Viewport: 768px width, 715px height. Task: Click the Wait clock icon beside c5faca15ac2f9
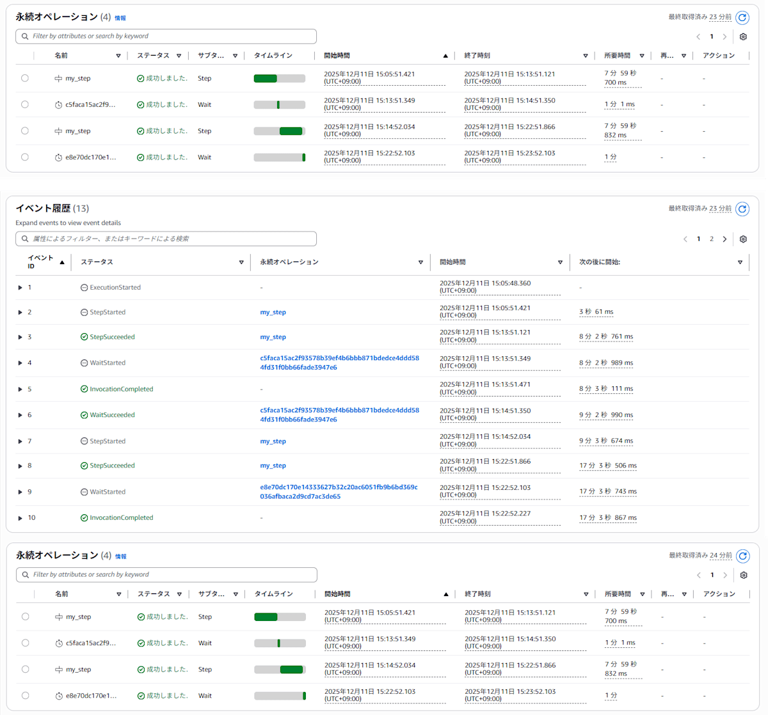click(x=58, y=104)
